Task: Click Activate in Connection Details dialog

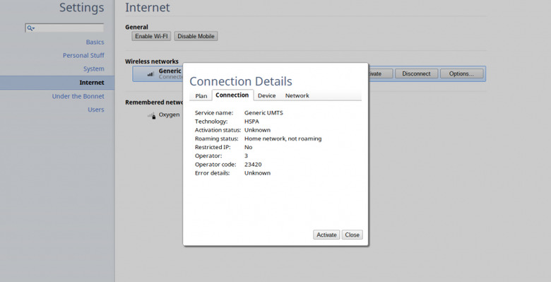Action: click(326, 235)
